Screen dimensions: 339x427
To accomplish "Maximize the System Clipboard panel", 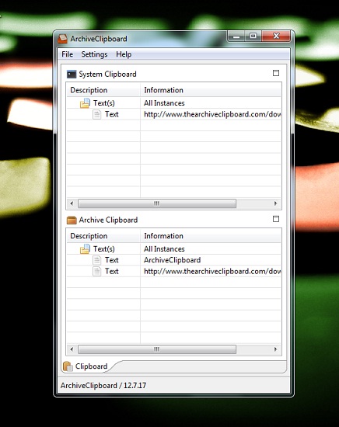I will [276, 73].
